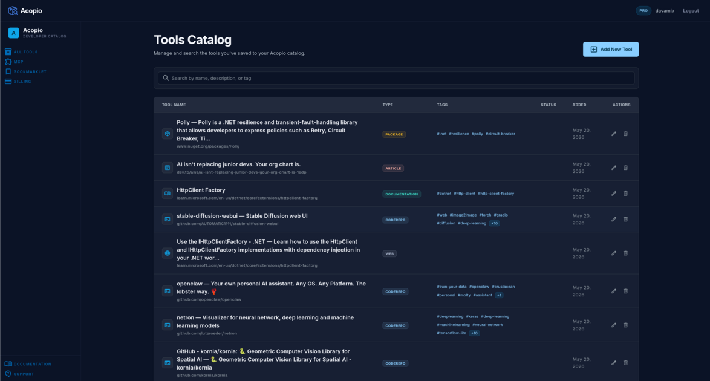710x381 pixels.
Task: Edit the Use the IHttpClientFactory web entry
Action: coord(614,253)
